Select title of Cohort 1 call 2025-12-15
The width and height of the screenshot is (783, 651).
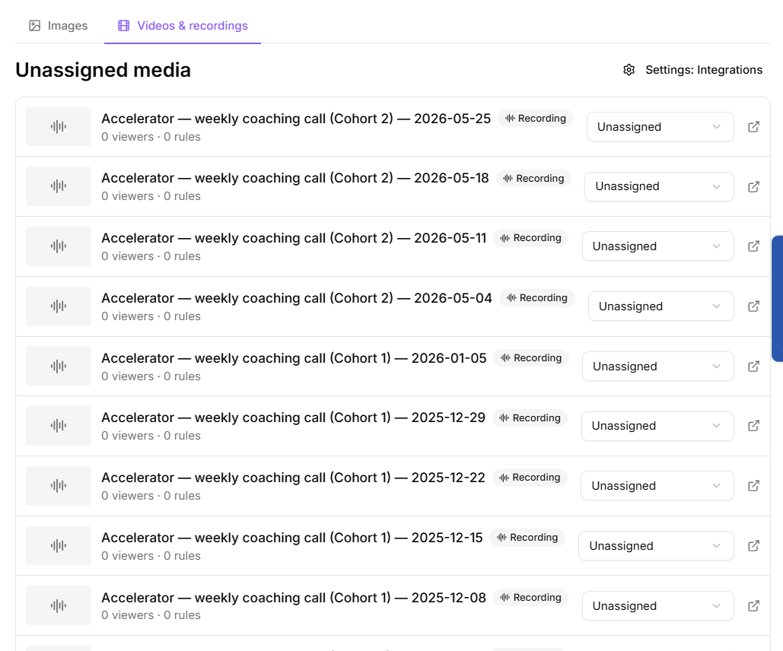(292, 538)
